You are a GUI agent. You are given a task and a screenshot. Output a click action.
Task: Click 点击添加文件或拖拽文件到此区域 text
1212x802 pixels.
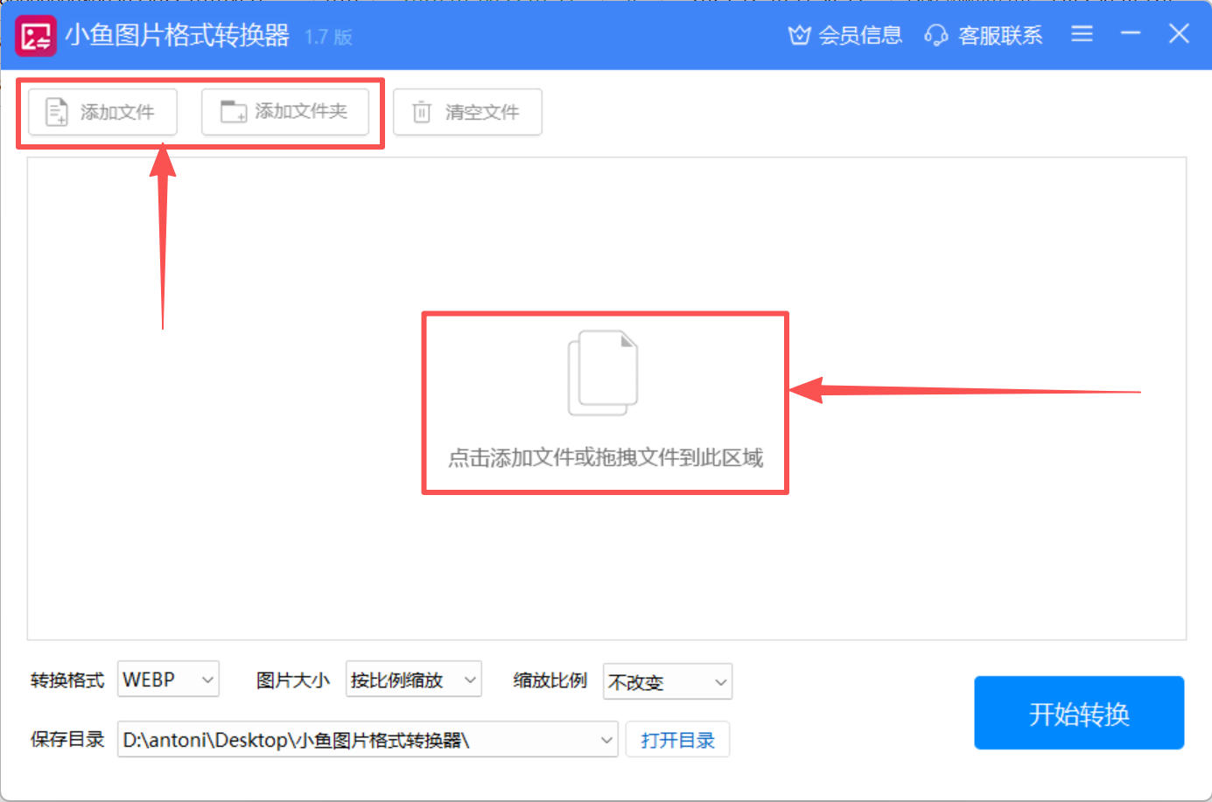coord(605,457)
